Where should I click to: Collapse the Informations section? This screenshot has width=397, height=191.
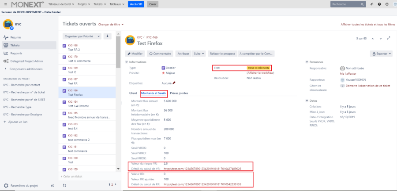(127, 62)
